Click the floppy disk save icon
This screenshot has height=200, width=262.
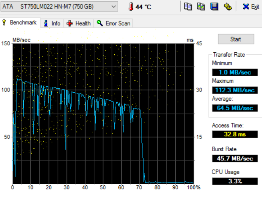pos(214,6)
